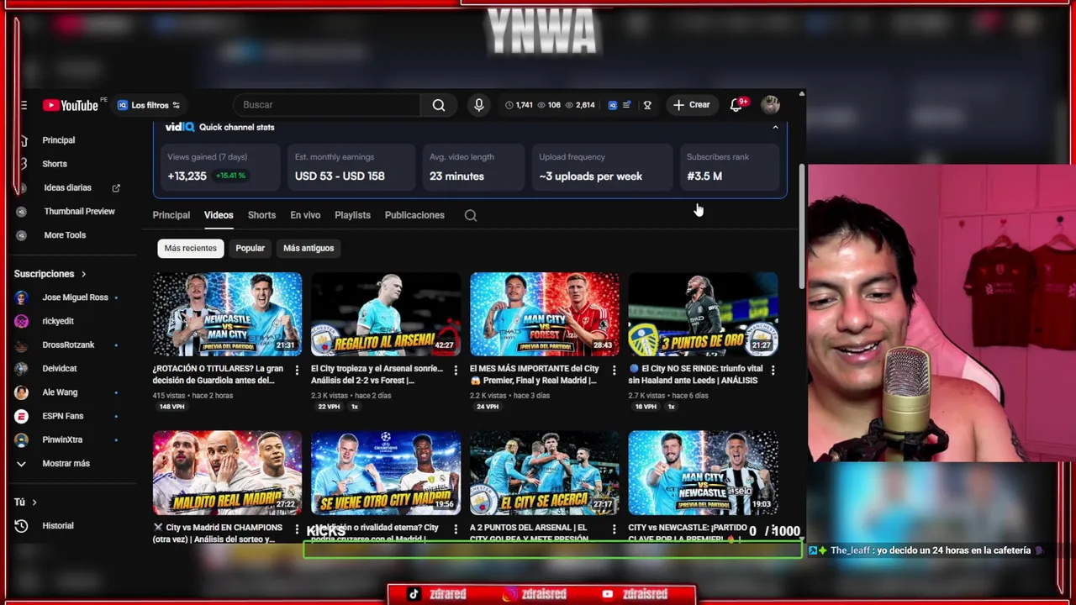
Task: Open options menu for El City tropieza video
Action: click(456, 370)
